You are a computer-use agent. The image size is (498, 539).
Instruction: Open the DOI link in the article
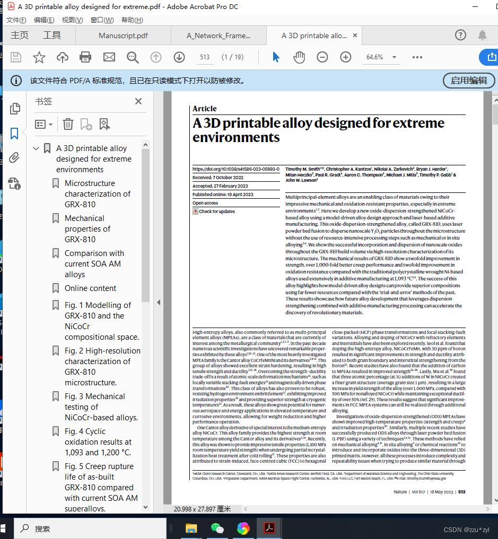tap(236, 169)
